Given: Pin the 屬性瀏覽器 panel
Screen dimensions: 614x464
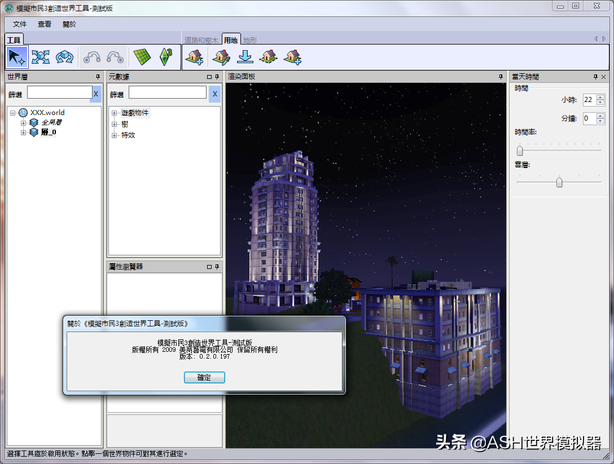Looking at the screenshot, I should (x=217, y=267).
